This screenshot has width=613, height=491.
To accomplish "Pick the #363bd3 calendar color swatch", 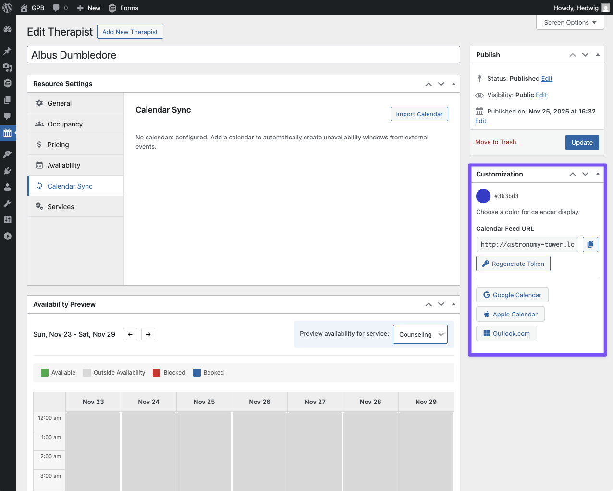I will (483, 196).
